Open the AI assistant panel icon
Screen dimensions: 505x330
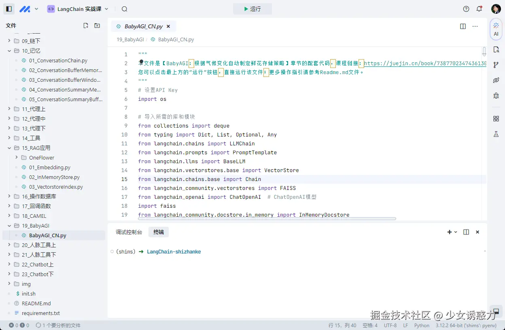[496, 29]
